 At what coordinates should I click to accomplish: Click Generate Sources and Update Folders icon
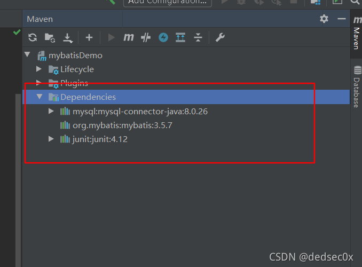[x=50, y=38]
